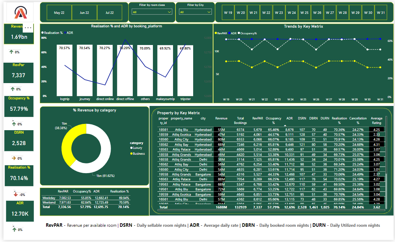The height and width of the screenshot is (242, 395).
Task: Select the W 31 week tab
Action: 381,12
